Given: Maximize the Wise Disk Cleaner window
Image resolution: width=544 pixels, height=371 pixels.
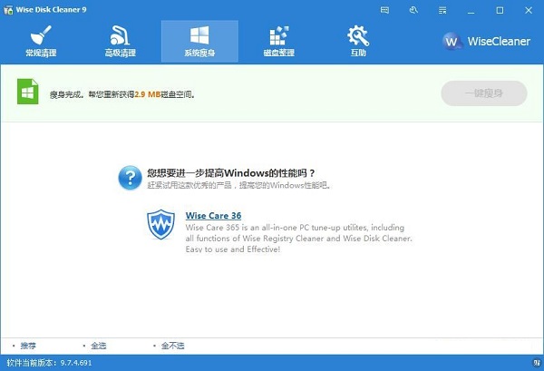Looking at the screenshot, I should [x=500, y=10].
